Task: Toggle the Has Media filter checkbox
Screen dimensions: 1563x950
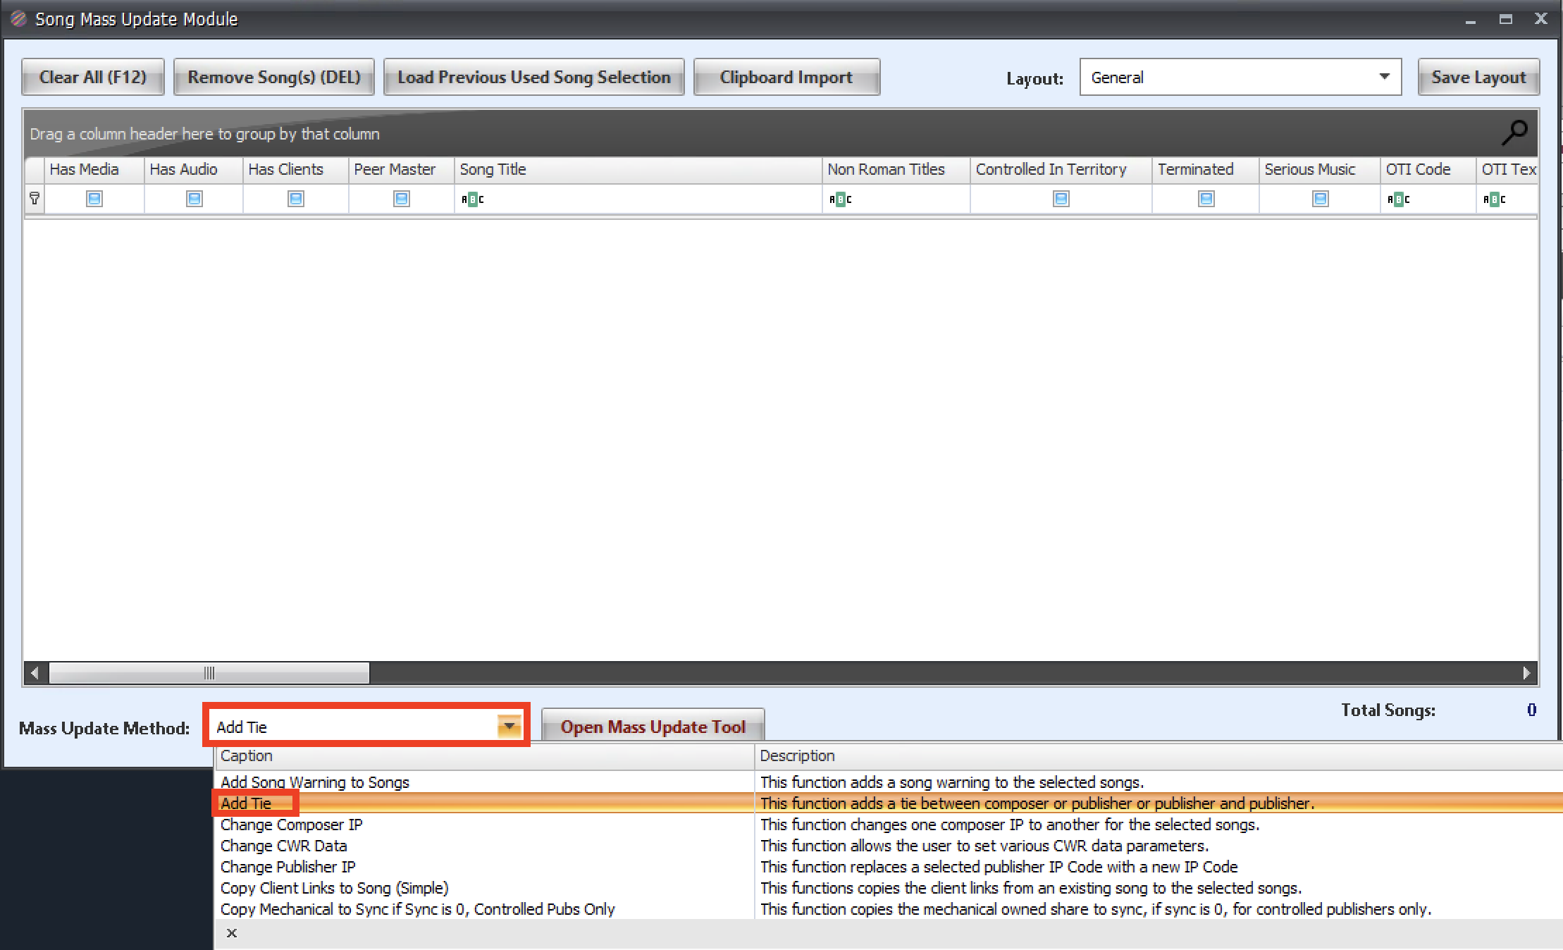Action: 94,199
